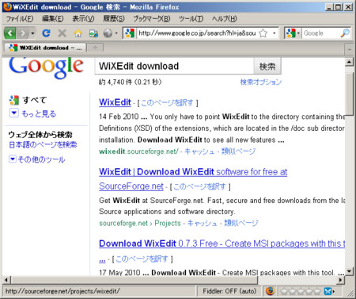Screen dimensions: 356x299
Task: Click このページを訳す under the 0.7.3 result
Action: click(142, 259)
